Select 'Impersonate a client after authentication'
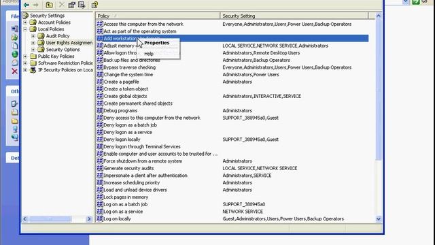Viewport: 435px width, 245px height. [145, 176]
